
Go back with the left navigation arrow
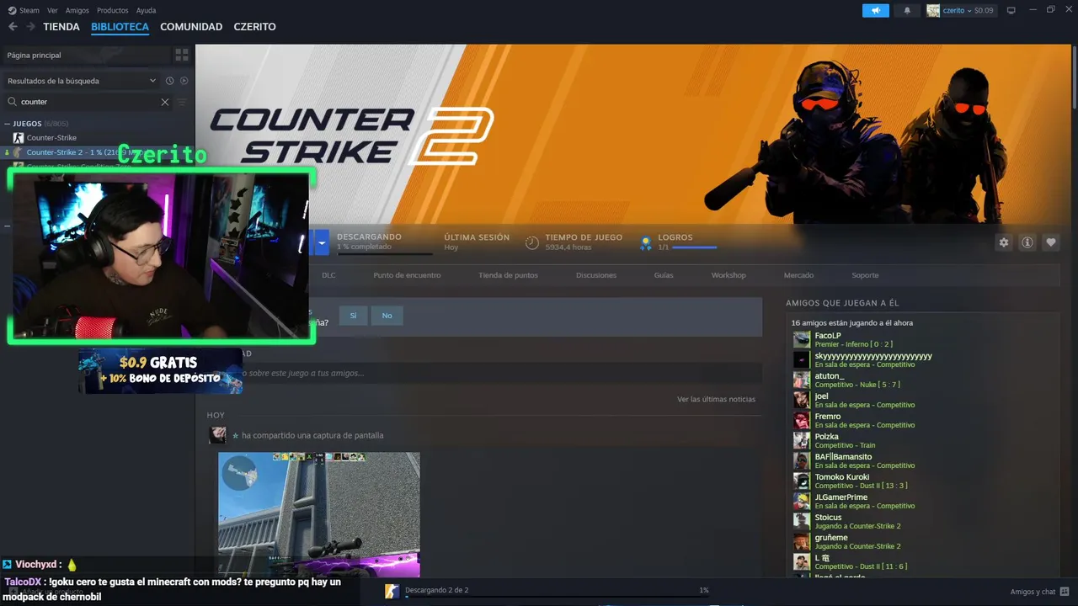tap(13, 27)
